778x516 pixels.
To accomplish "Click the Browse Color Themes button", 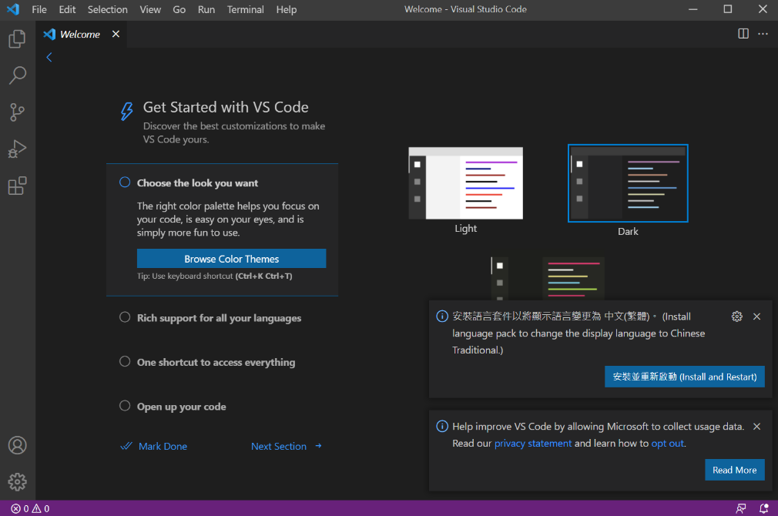I will pos(231,259).
